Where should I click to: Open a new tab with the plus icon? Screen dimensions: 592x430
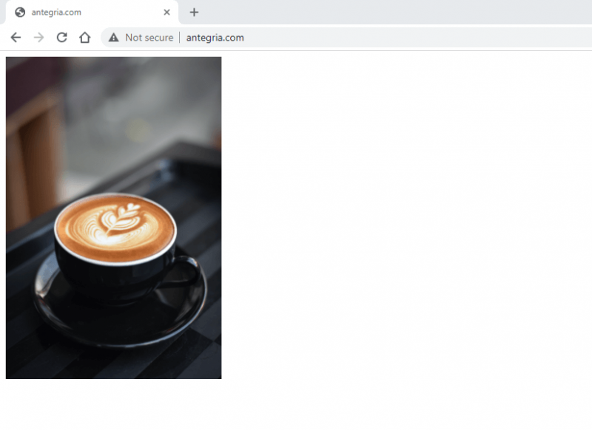pos(194,12)
